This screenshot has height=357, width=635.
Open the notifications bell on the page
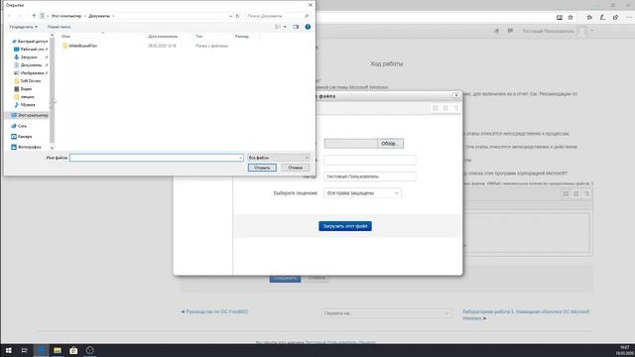[x=497, y=31]
